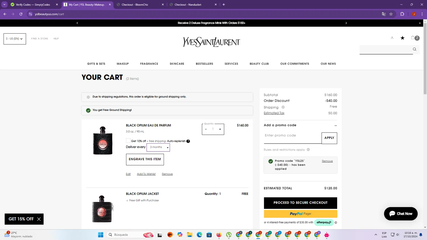
Task: Close the GET 15% OFF popup
Action: pos(39,219)
